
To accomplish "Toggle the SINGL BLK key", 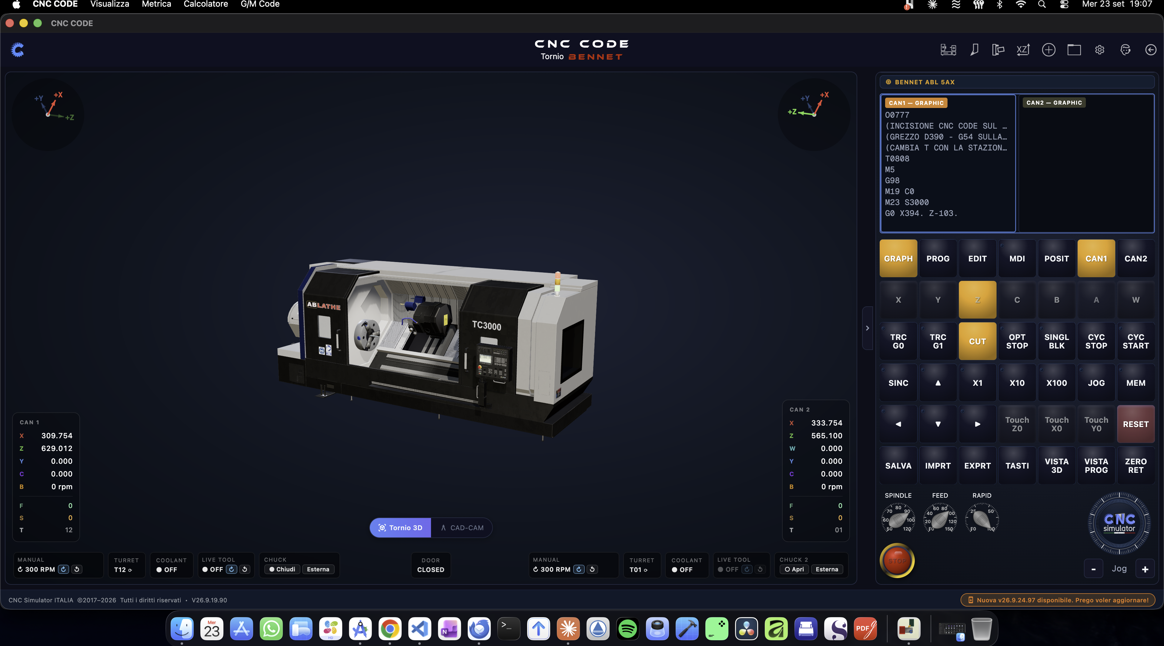I will [1056, 341].
